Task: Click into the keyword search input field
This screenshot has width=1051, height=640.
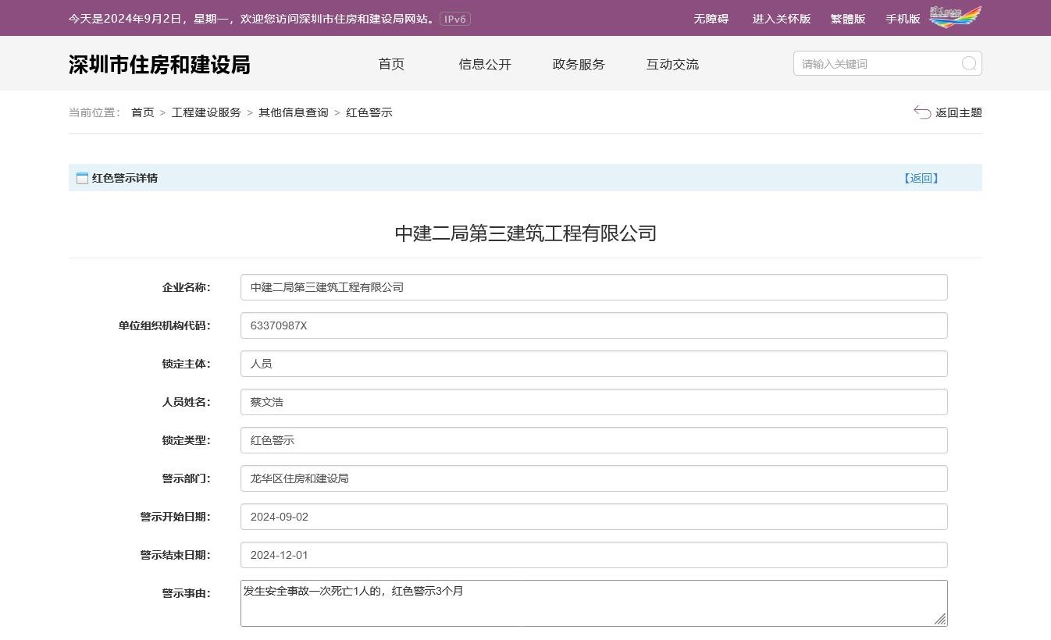Action: (875, 64)
